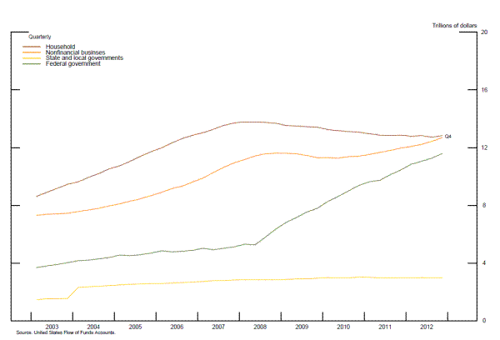Screen dimensions: 500x340
Task: Click the 2003 x-axis year label
Action: (51, 327)
